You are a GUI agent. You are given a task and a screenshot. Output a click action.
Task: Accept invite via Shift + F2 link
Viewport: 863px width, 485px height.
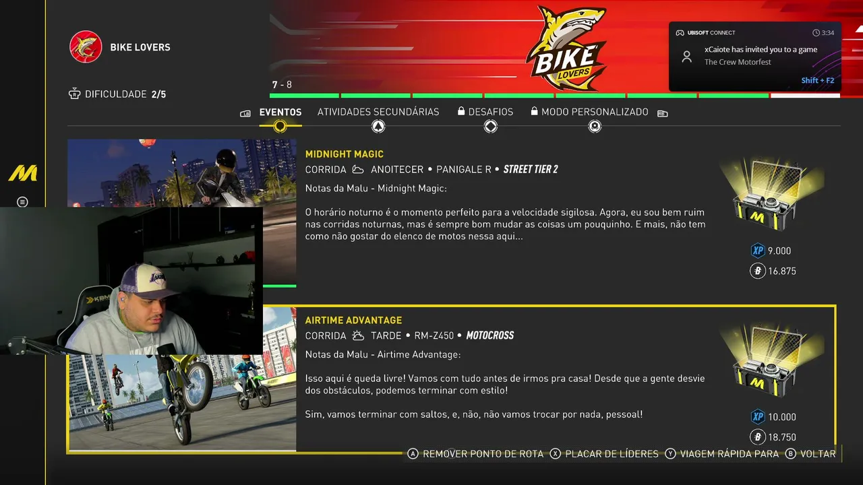[x=818, y=80]
